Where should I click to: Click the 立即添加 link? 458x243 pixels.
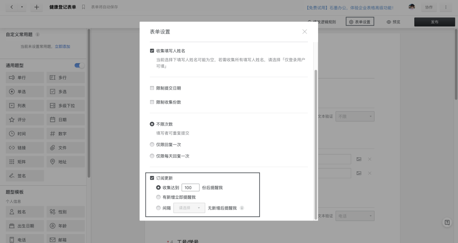[62, 47]
